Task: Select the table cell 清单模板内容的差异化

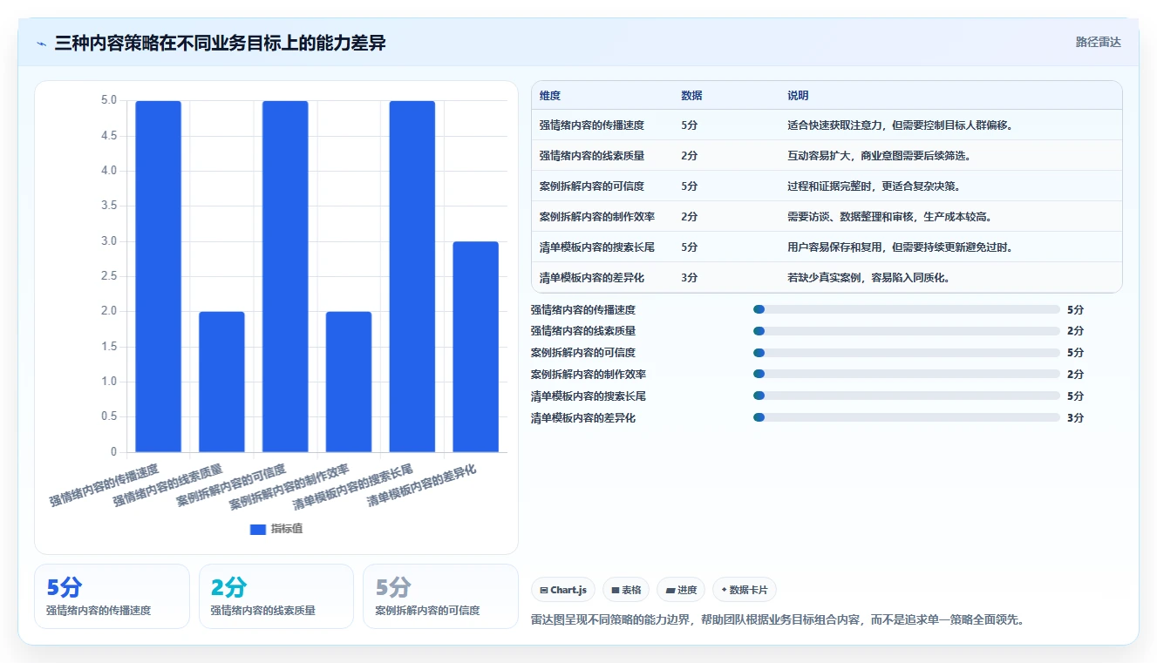Action: click(592, 278)
